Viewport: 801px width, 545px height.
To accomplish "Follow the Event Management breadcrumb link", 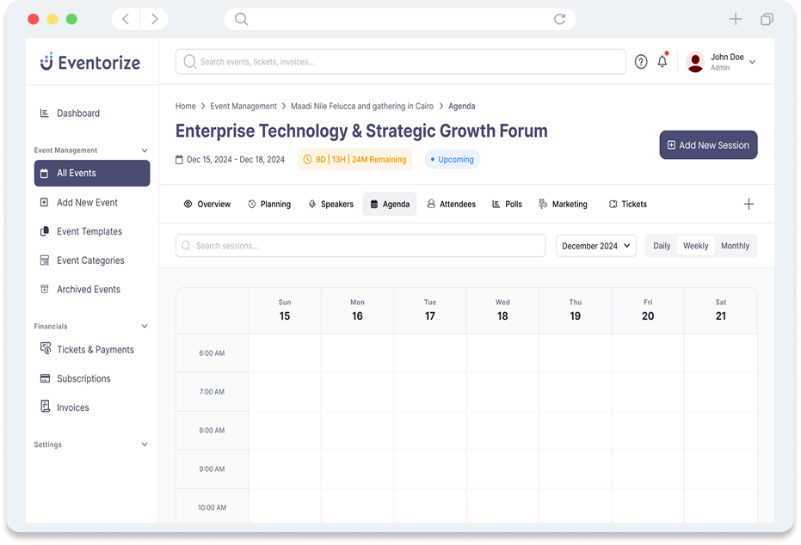I will (243, 107).
